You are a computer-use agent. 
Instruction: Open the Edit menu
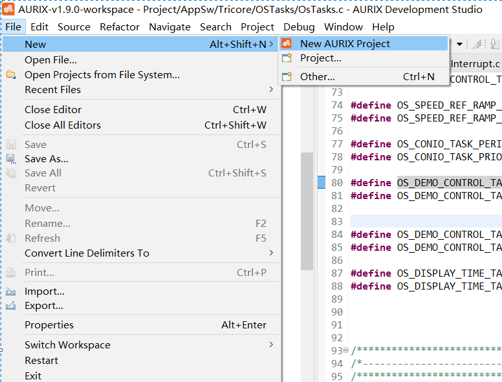[39, 27]
